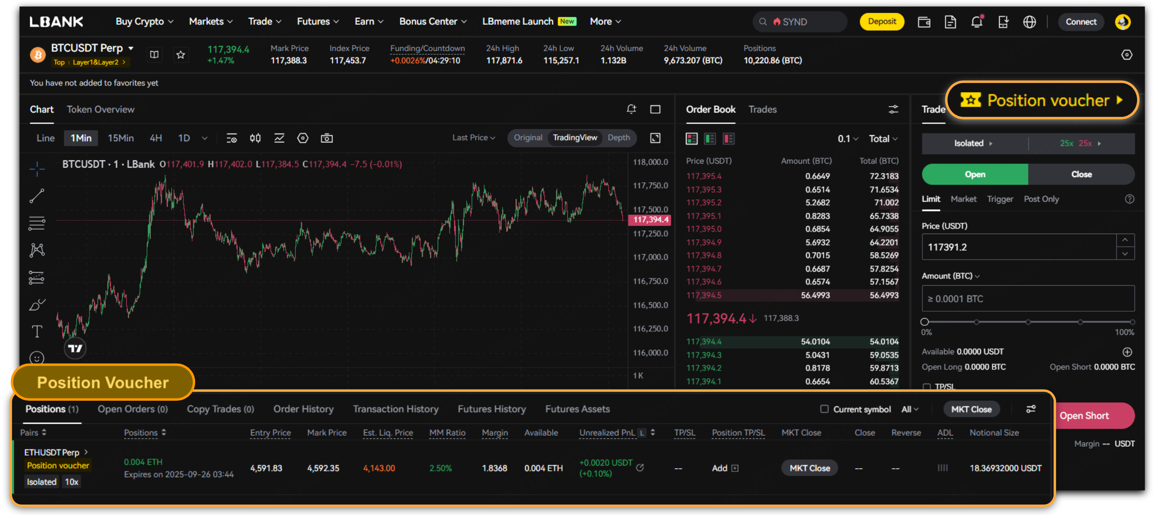1158x515 pixels.
Task: Click the amount percentage slider handle
Action: coord(925,321)
